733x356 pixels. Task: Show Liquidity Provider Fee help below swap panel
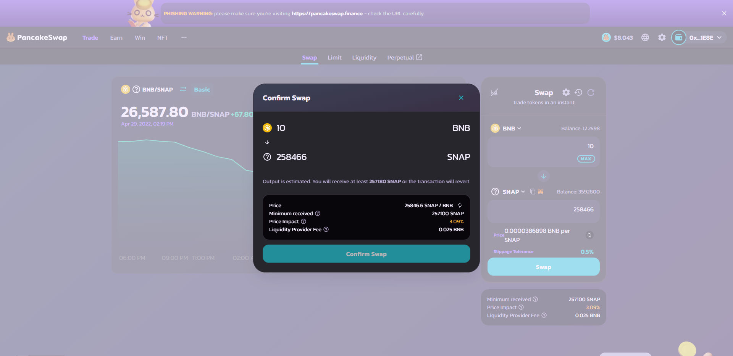pos(544,315)
